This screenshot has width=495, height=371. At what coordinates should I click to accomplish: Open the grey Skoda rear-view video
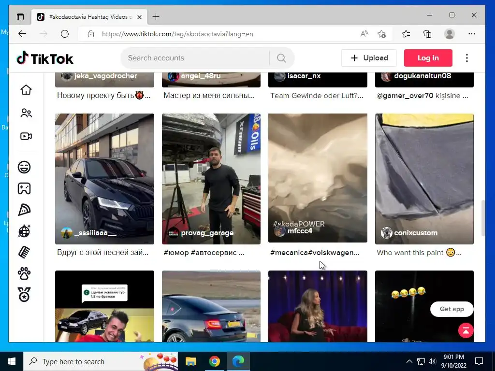coord(211,306)
